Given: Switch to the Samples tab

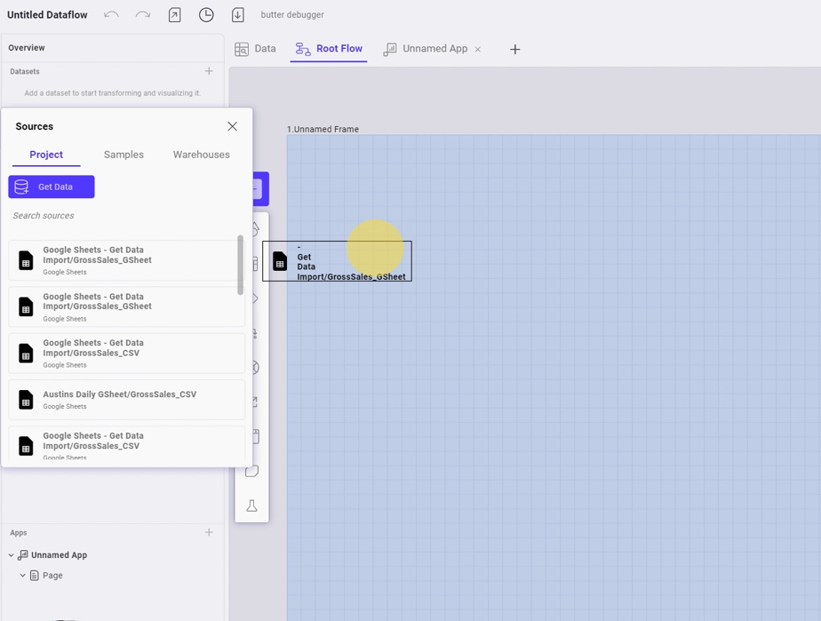Looking at the screenshot, I should [x=124, y=155].
